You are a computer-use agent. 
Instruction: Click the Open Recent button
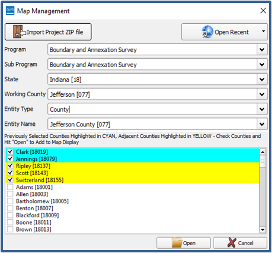(225, 31)
